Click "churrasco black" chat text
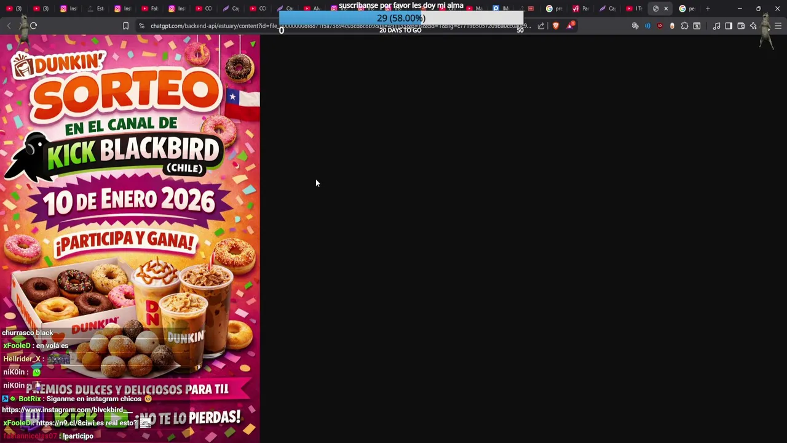The width and height of the screenshot is (787, 443). point(28,332)
